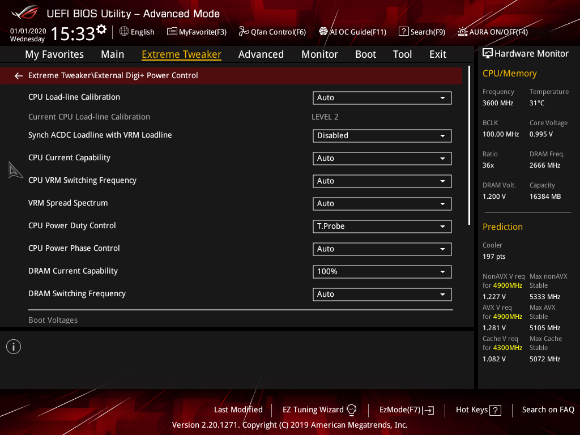Open CPU VRM Switching Frequency dropdown
Screen dimensions: 580x435
click(382, 181)
